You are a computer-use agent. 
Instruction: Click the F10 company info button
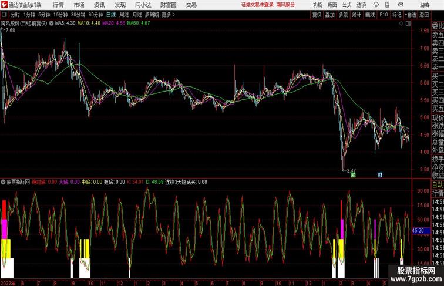384,15
